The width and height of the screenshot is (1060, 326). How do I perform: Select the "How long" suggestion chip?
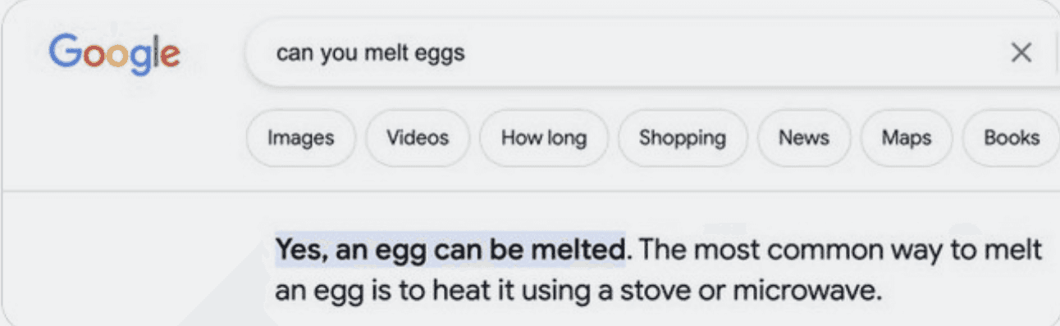(x=544, y=138)
